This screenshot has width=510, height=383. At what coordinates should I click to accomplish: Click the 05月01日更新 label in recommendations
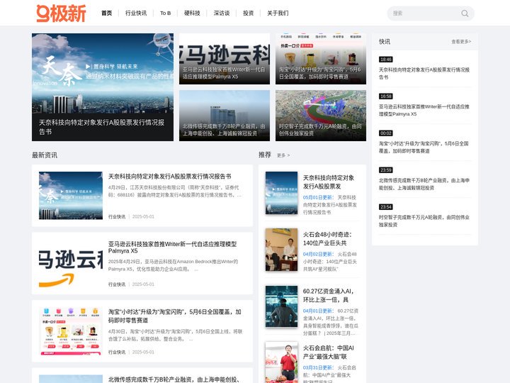pos(318,197)
